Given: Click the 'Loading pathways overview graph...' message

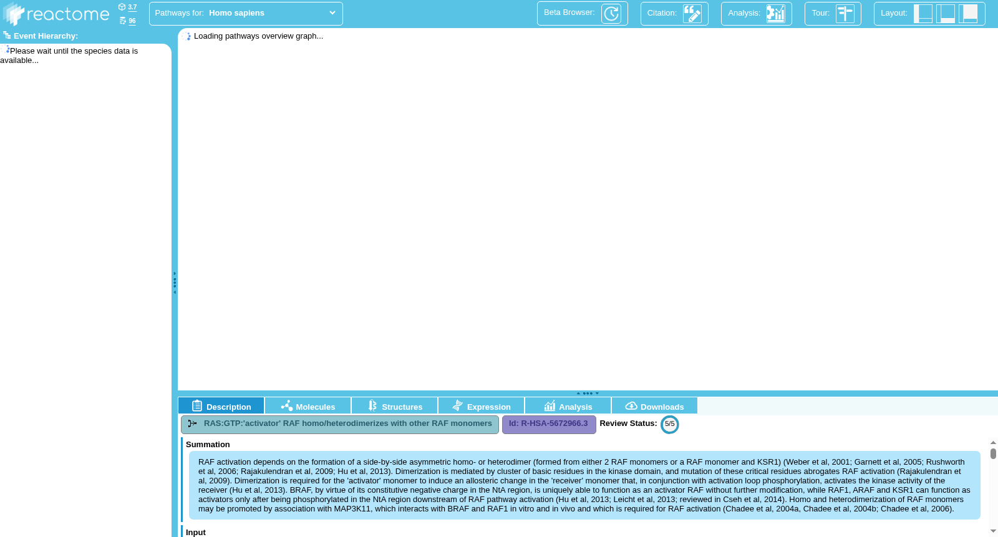Looking at the screenshot, I should (258, 36).
